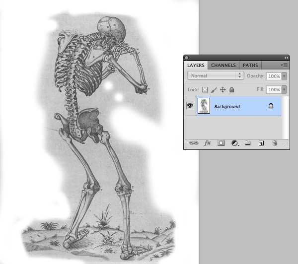Toggle lock all padlock icon
This screenshot has width=298, height=264.
pyautogui.click(x=231, y=90)
